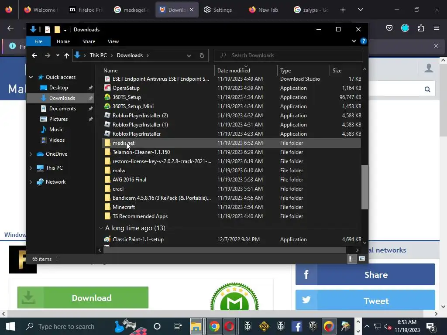This screenshot has width=447, height=335.
Task: Open new Firefox tab plus button
Action: pos(343,10)
